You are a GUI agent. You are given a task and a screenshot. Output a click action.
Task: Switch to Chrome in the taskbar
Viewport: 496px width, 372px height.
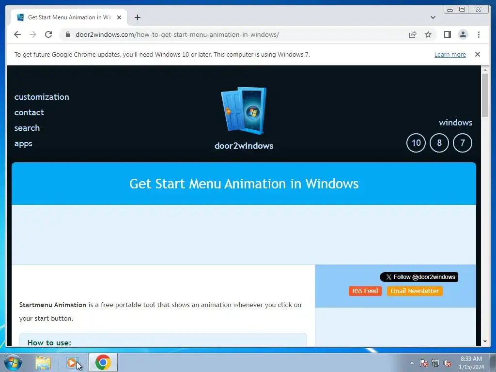[103, 362]
